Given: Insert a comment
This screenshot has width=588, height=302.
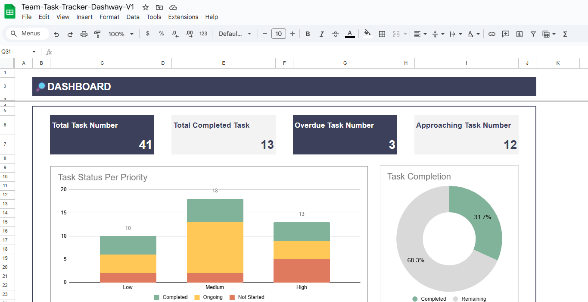Looking at the screenshot, I should tap(505, 34).
